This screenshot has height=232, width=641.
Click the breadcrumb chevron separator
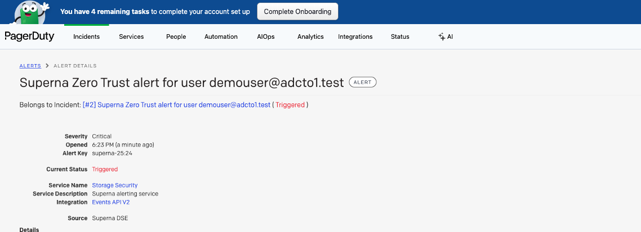pyautogui.click(x=47, y=66)
